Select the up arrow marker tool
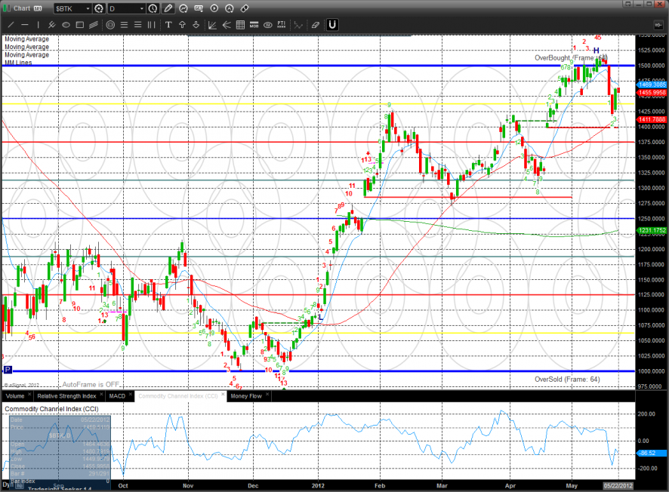The height and width of the screenshot is (492, 669). [x=183, y=24]
